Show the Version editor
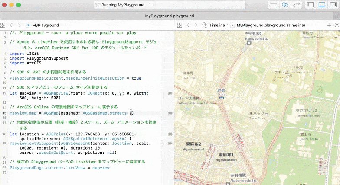The width and height of the screenshot is (340, 185). (296, 5)
